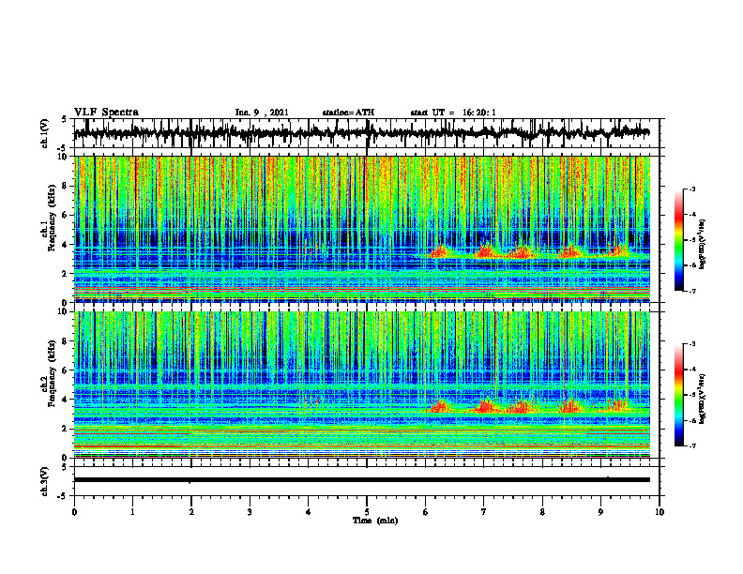Click the "5" tick on ch.1(V) axis
Viewport: 743px width, 574px height.
pos(65,120)
